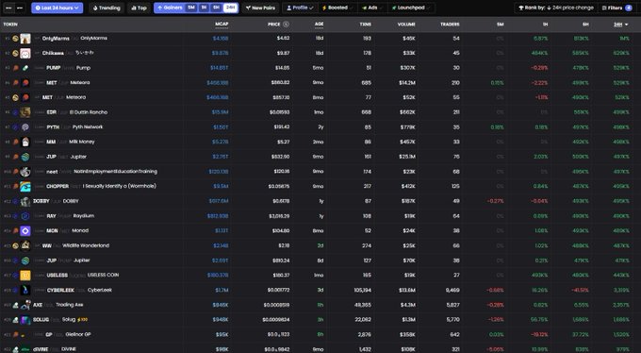Click the yellow USELESS COIN logo
641x353 pixels.
pos(25,276)
